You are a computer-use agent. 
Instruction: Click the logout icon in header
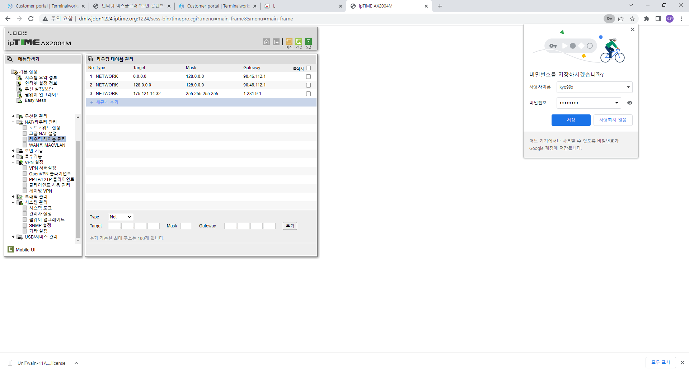[276, 42]
